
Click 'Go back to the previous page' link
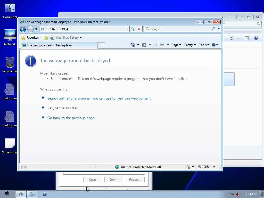(x=71, y=118)
